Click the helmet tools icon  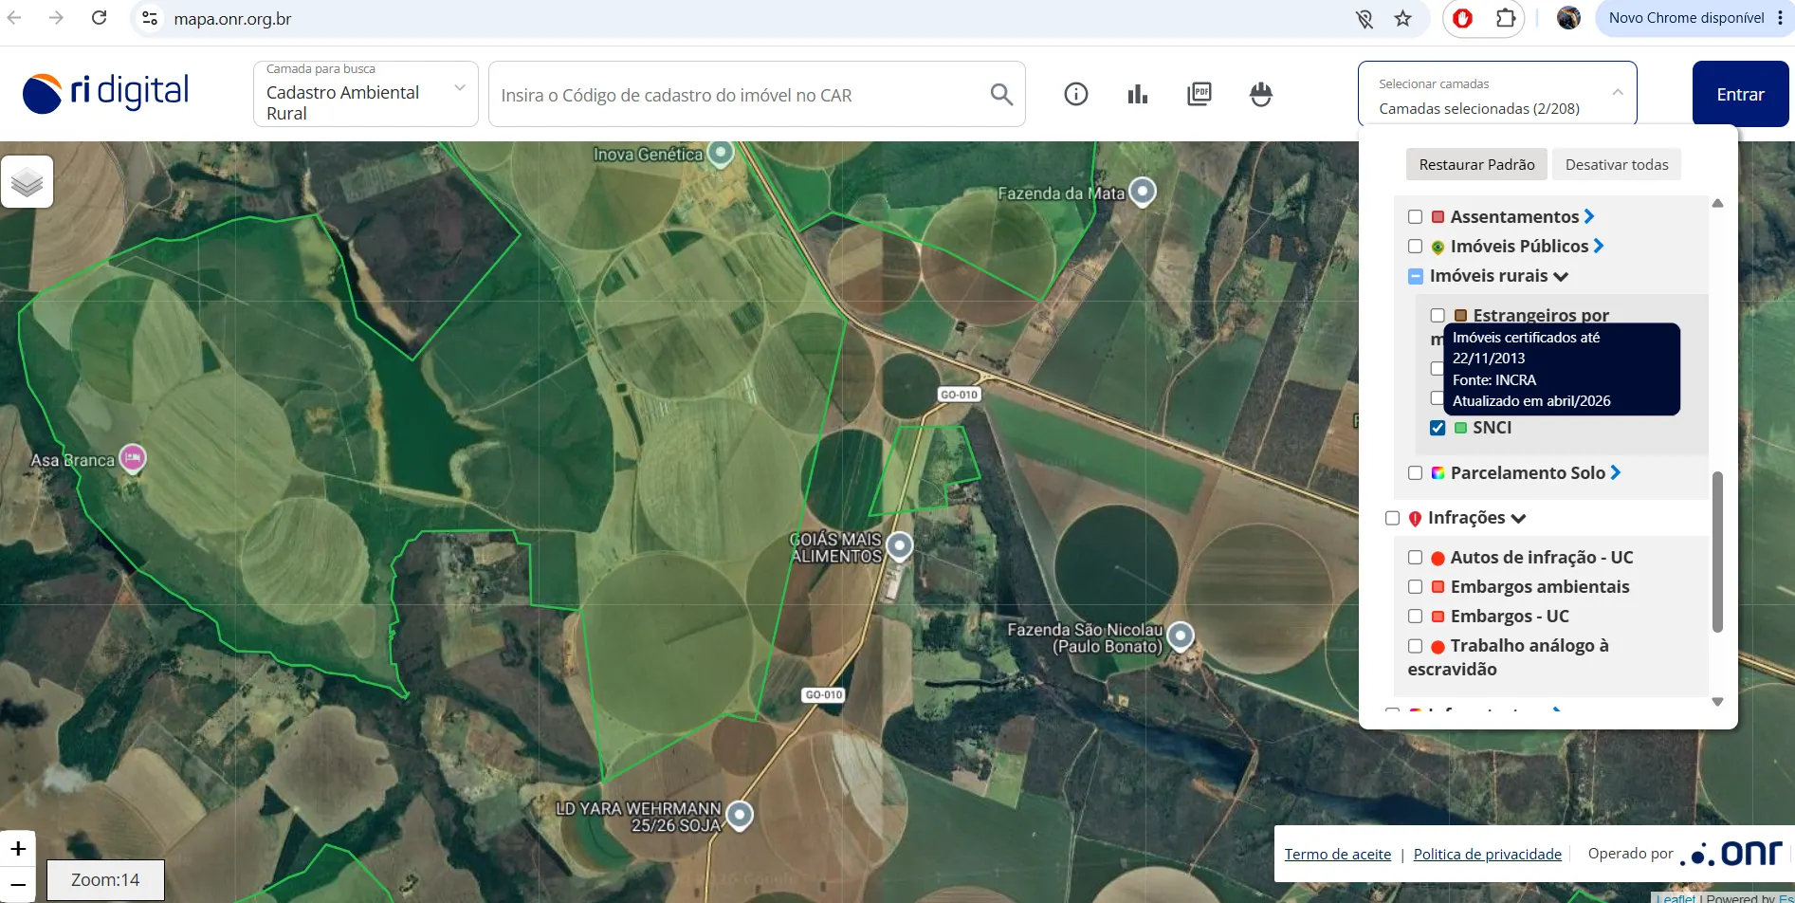coord(1261,94)
